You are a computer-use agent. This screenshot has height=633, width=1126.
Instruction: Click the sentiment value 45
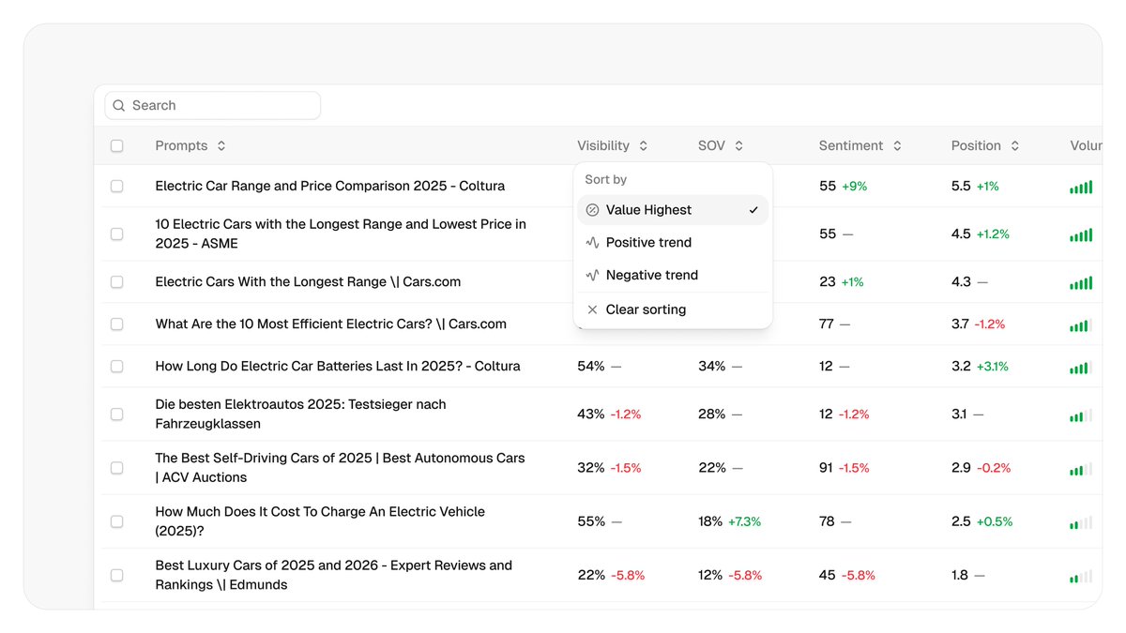tap(828, 575)
